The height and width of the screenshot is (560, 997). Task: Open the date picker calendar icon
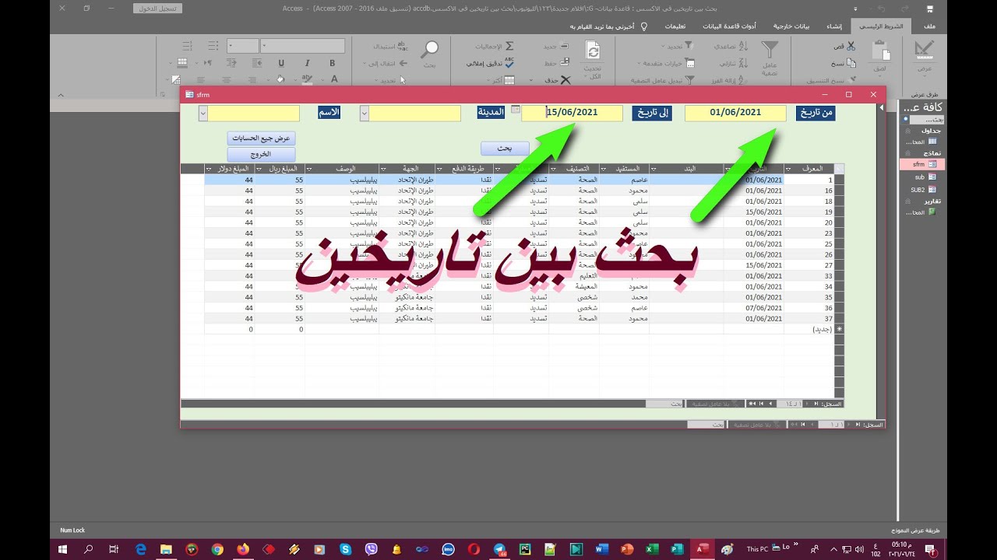pos(516,110)
